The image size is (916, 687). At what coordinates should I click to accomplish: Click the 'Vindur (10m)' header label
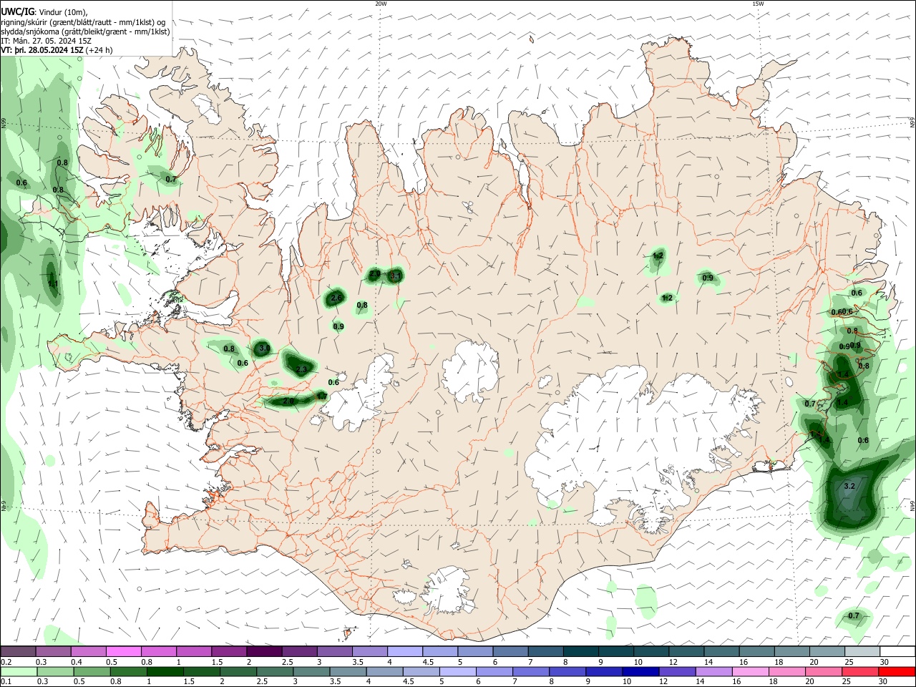pos(63,11)
